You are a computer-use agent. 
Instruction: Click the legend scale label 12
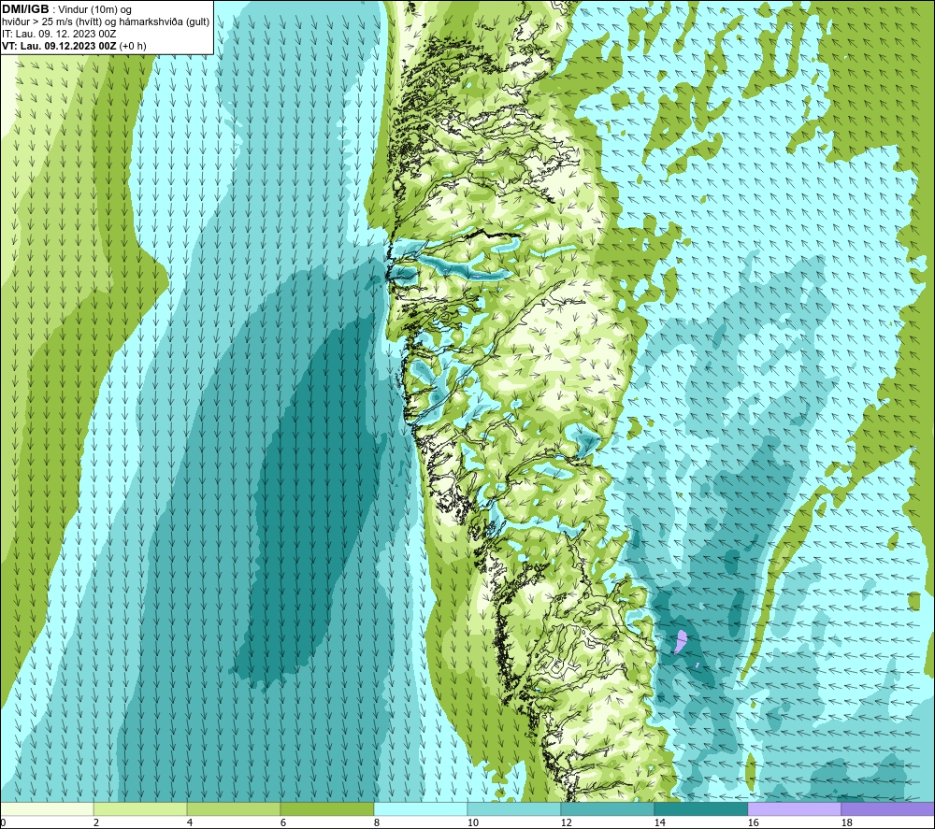(x=566, y=823)
